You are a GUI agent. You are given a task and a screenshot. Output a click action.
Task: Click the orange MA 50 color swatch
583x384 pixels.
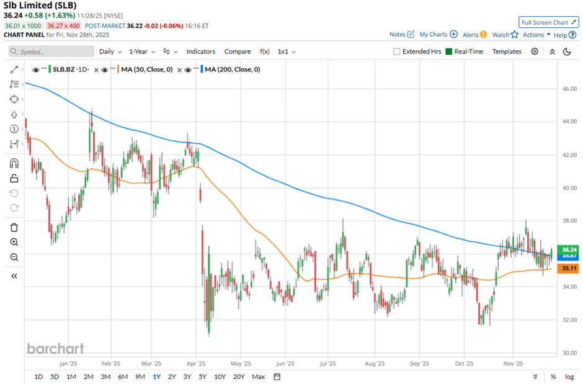(118, 69)
